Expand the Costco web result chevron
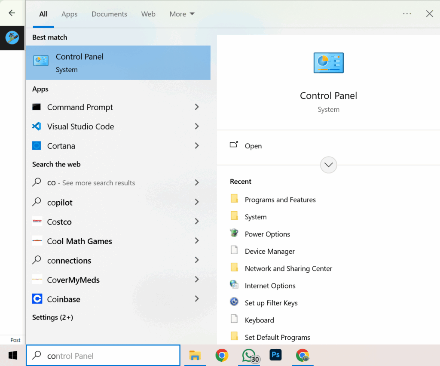The width and height of the screenshot is (440, 366). pyautogui.click(x=197, y=221)
